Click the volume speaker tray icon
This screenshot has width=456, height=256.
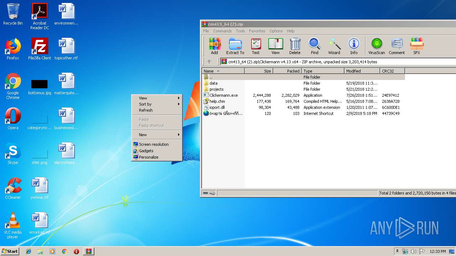tap(414, 251)
